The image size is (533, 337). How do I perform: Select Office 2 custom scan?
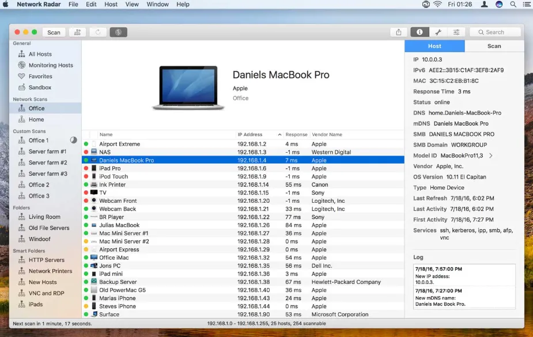point(46,185)
